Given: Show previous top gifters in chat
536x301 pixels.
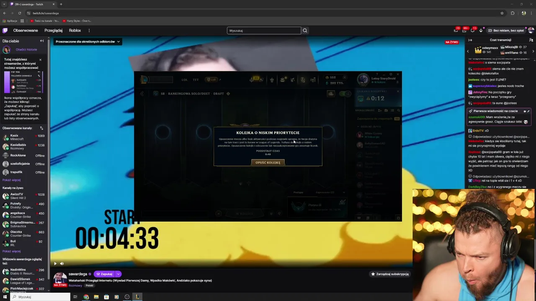Looking at the screenshot, I should coord(468,51).
